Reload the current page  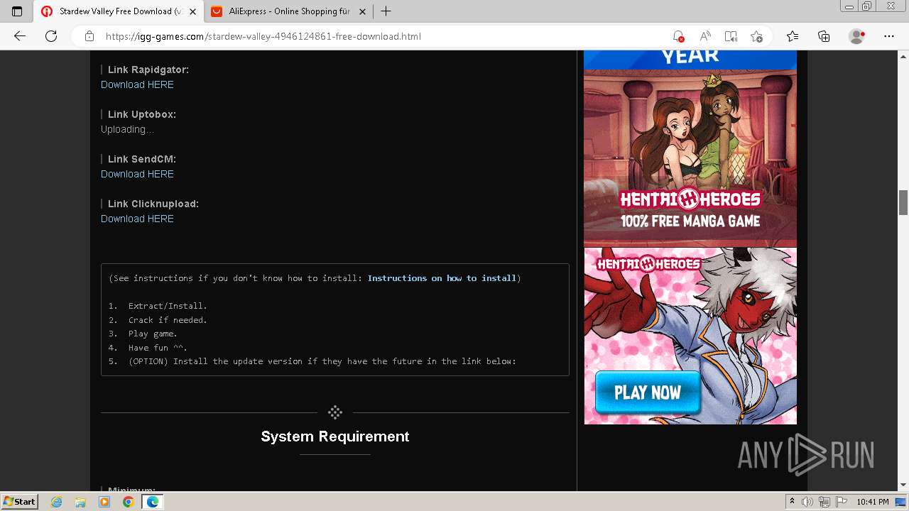click(51, 36)
